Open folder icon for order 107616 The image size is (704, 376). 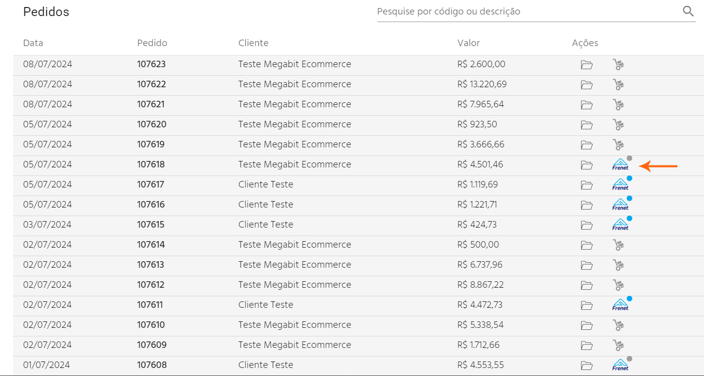click(587, 205)
